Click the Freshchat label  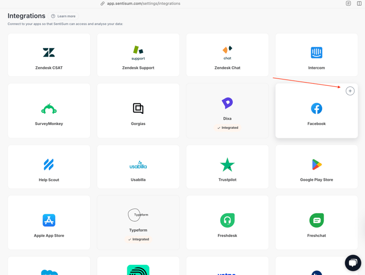pos(317,235)
